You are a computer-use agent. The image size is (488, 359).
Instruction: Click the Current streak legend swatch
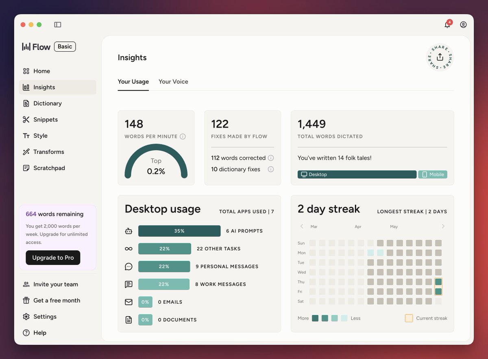pyautogui.click(x=409, y=318)
